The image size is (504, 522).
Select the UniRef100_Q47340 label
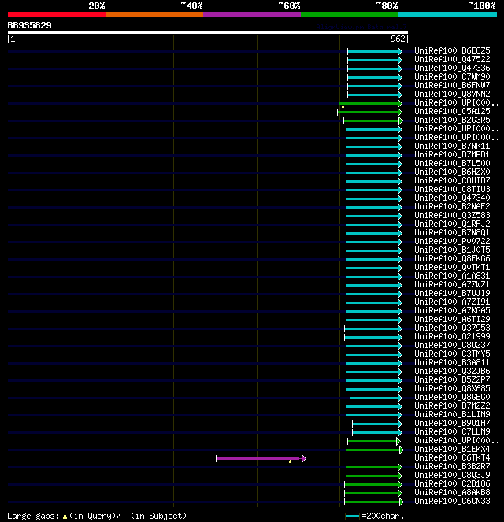click(x=452, y=198)
